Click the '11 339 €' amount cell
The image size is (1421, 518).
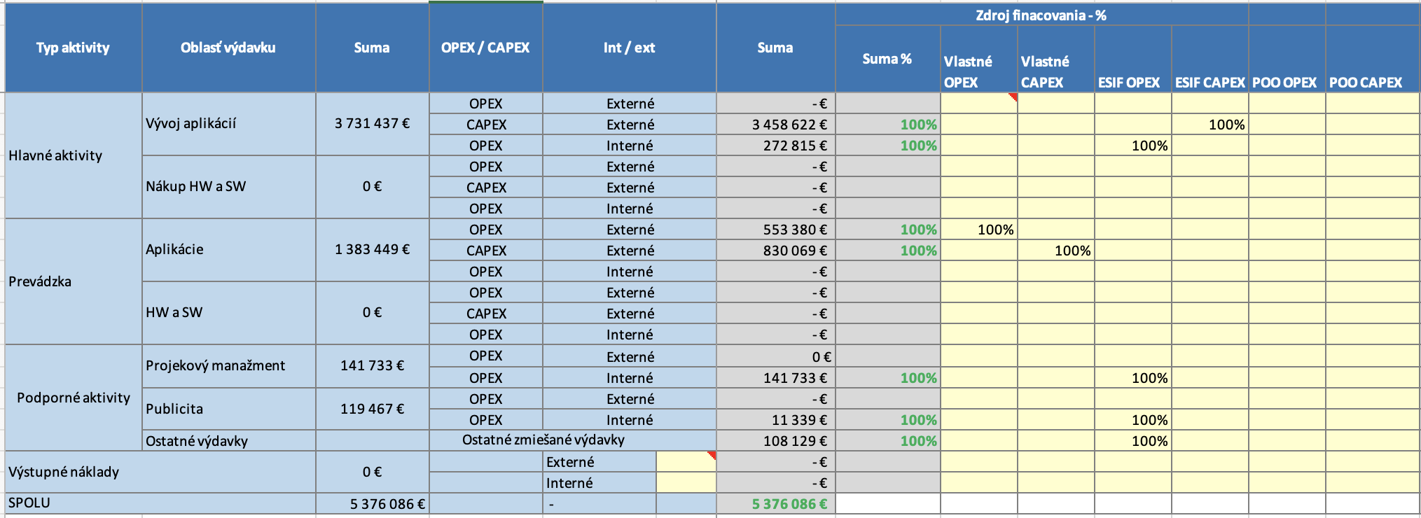click(x=775, y=420)
